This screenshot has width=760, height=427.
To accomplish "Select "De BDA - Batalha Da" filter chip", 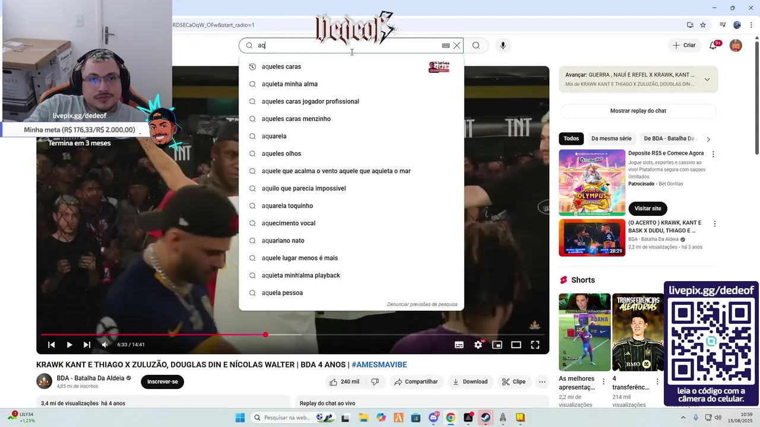I will pos(669,139).
